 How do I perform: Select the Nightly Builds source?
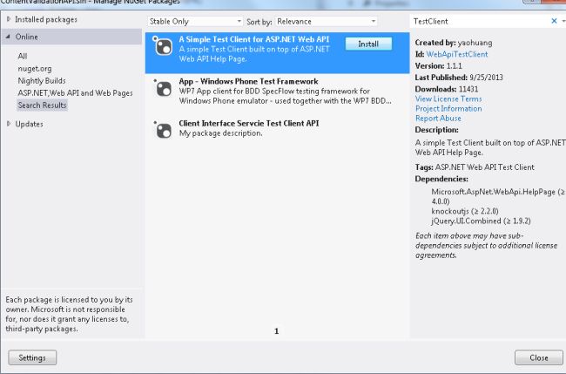(x=42, y=80)
